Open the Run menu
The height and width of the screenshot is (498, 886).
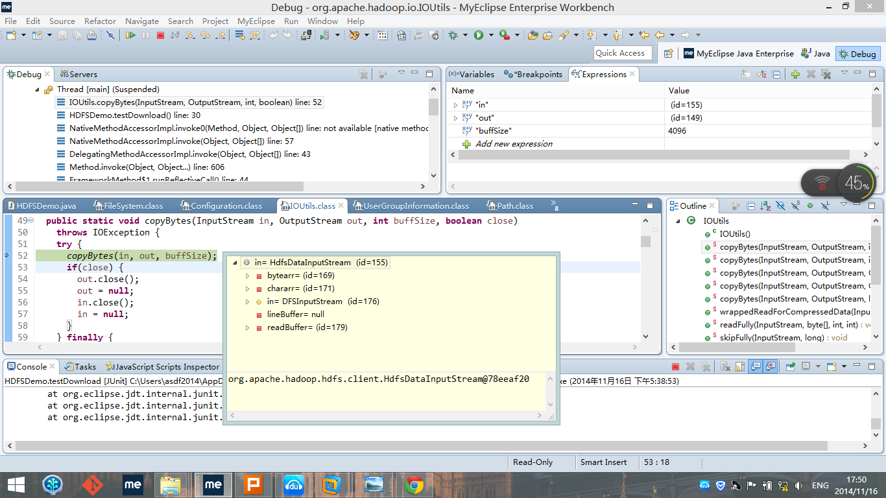pyautogui.click(x=291, y=21)
